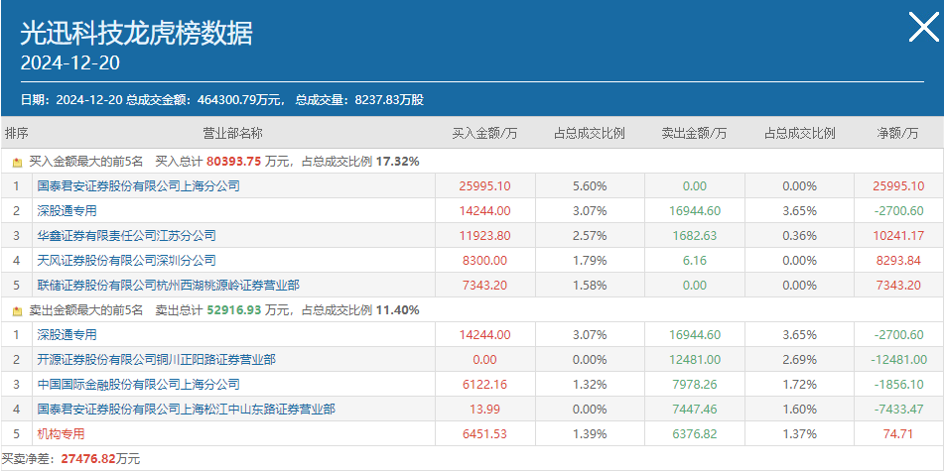945x472 pixels.
Task: Click the 光迅科技龙虎榜数据 title
Action: pyautogui.click(x=136, y=33)
